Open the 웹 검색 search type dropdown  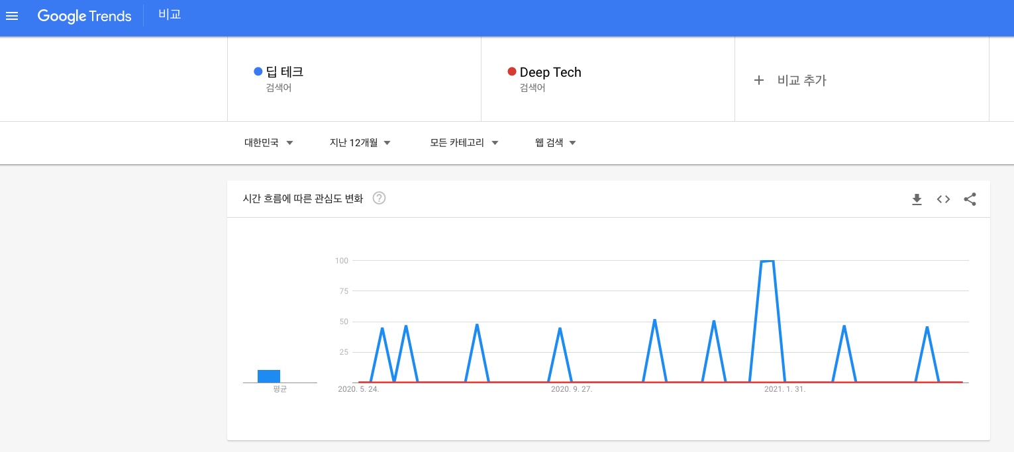[x=556, y=142]
